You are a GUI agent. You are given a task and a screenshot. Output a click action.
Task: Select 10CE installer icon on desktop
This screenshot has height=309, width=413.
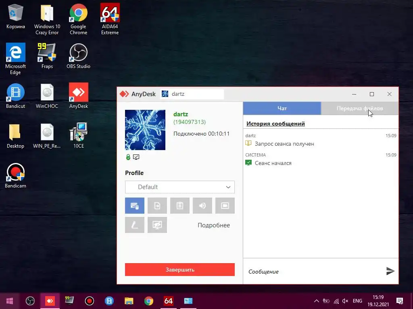click(x=79, y=136)
